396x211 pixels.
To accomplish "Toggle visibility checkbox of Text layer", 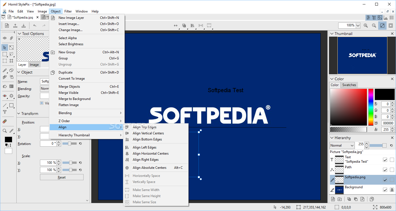I will point(385,160).
